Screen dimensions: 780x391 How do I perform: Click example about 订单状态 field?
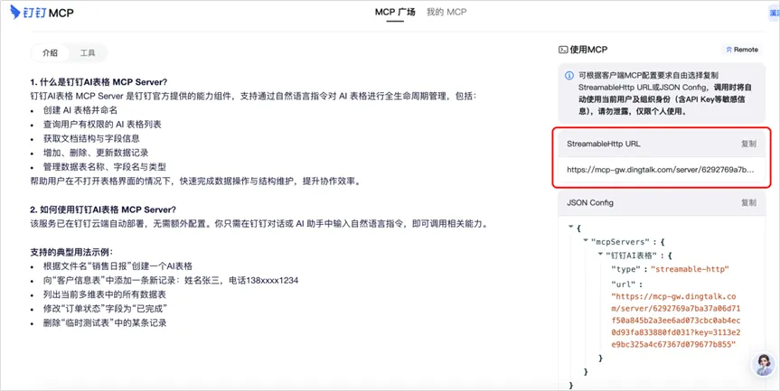click(x=105, y=309)
